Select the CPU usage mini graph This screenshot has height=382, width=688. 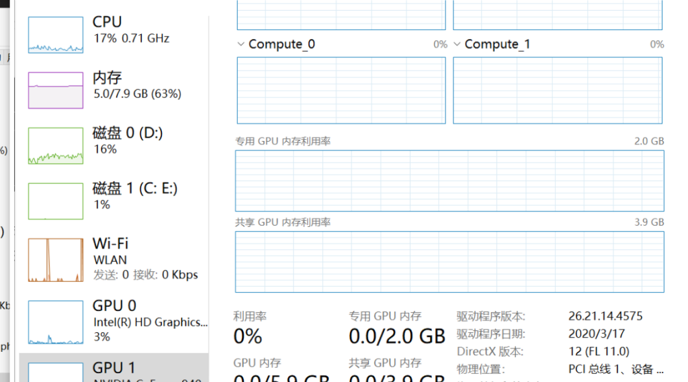pyautogui.click(x=56, y=35)
